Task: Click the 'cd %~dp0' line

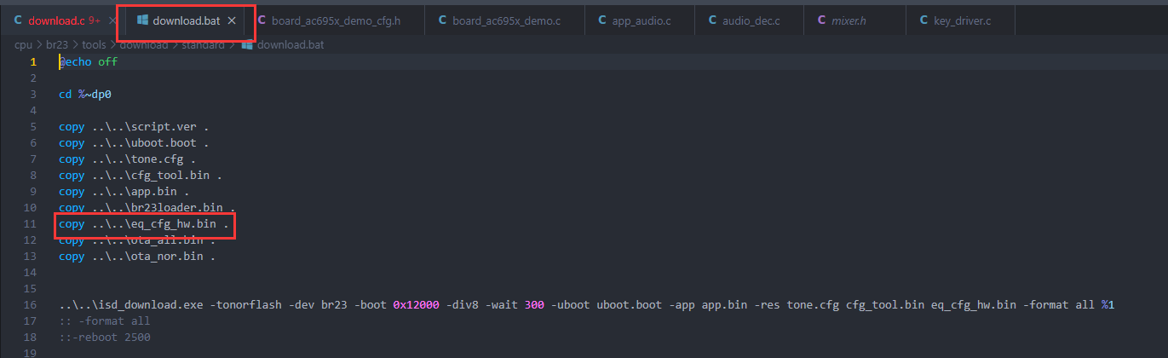Action: (85, 95)
